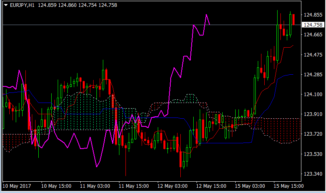Click the 12 May 15:00 time label

pyautogui.click(x=211, y=186)
